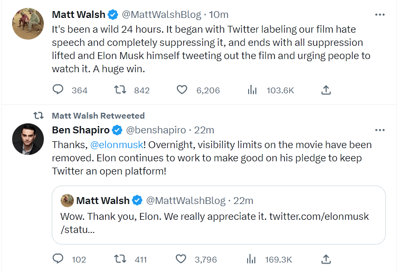Reply to Ben Shapiro's tweet
This screenshot has height=272, width=397.
(58, 259)
